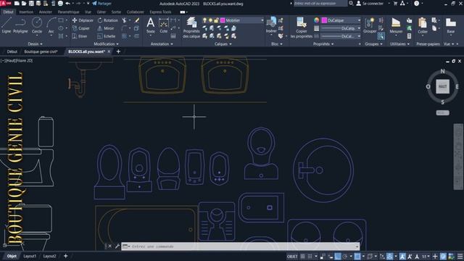Toggle the grid display in status bar
464x261 pixels.
pyautogui.click(x=302, y=256)
